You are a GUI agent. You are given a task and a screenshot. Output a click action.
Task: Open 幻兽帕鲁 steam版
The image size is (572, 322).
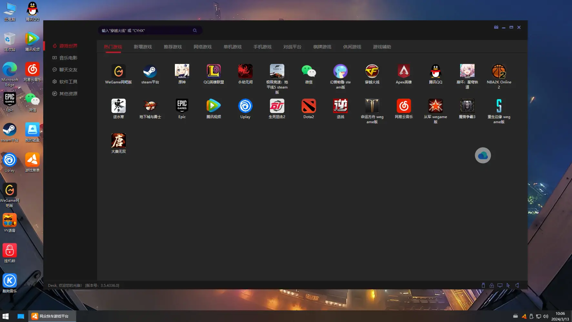(340, 77)
